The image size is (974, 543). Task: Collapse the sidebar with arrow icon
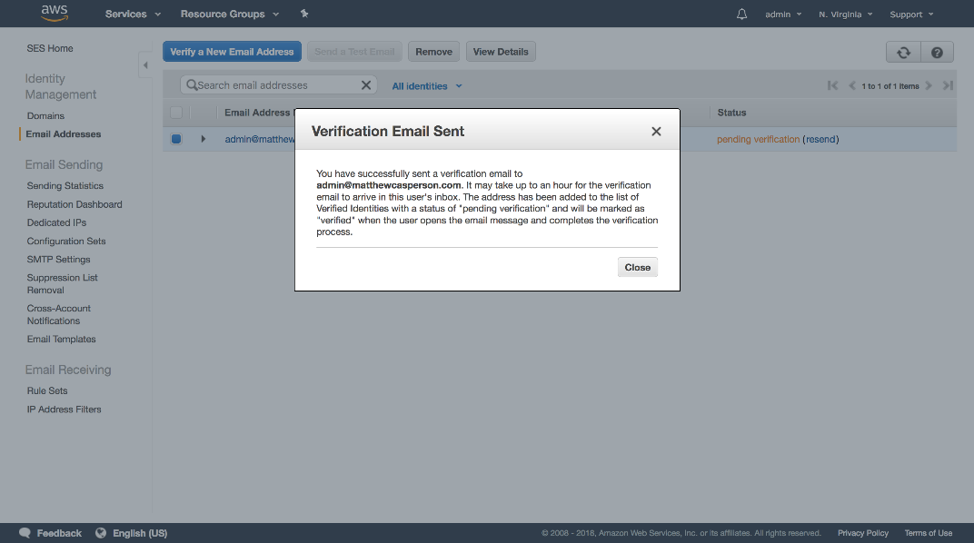pyautogui.click(x=144, y=65)
